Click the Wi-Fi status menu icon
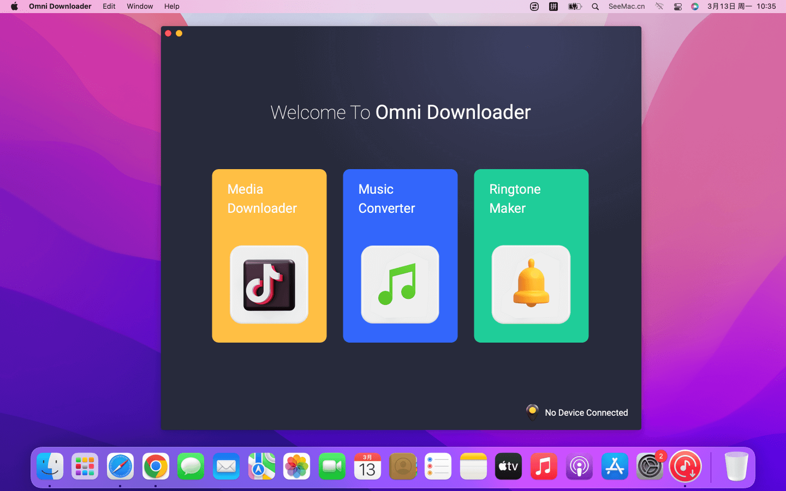 point(659,7)
